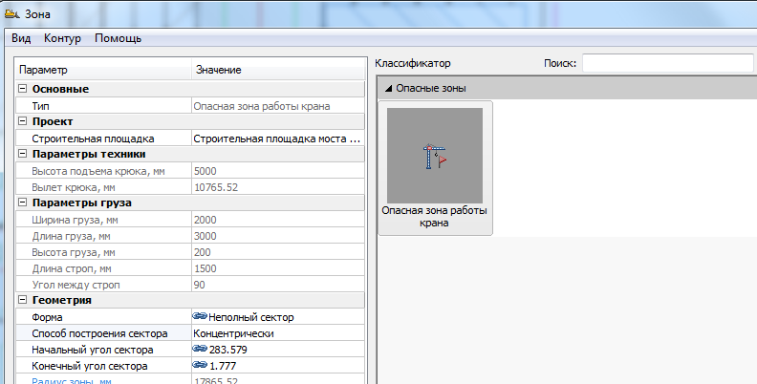This screenshot has width=757, height=384.
Task: Click the Форма row label
Action: click(48, 317)
